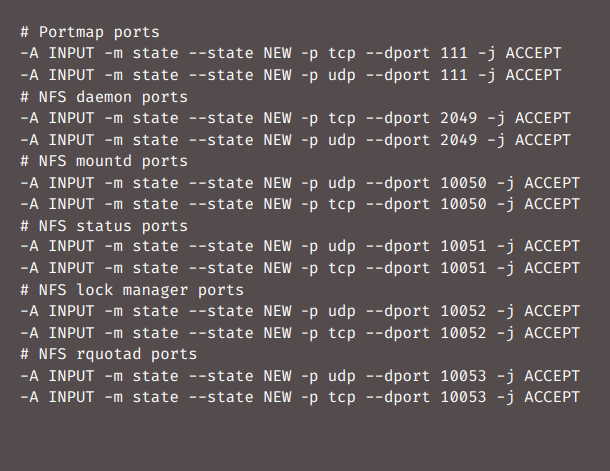The image size is (610, 471).
Task: Click NEW in the tcp 2049 rule
Action: coord(277,118)
